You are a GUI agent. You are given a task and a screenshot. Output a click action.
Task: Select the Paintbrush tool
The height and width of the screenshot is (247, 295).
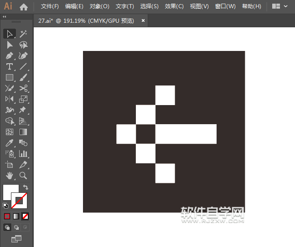point(23,77)
